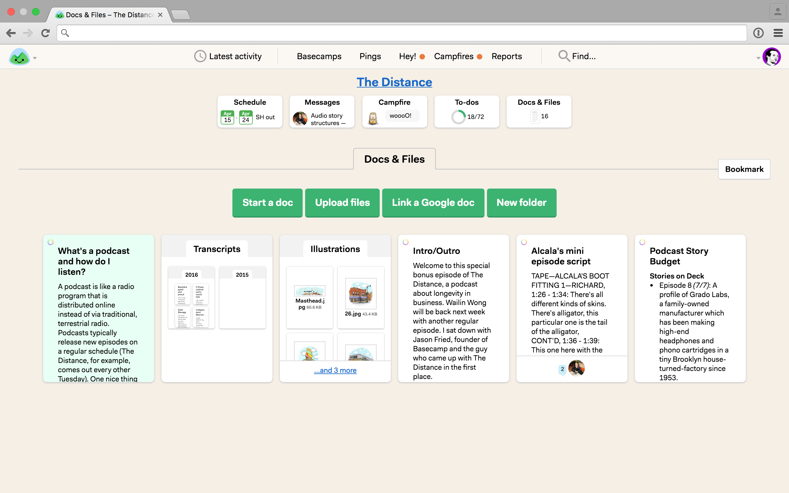Open the Hey! notifications menu
Image resolution: width=789 pixels, height=493 pixels.
click(x=411, y=56)
